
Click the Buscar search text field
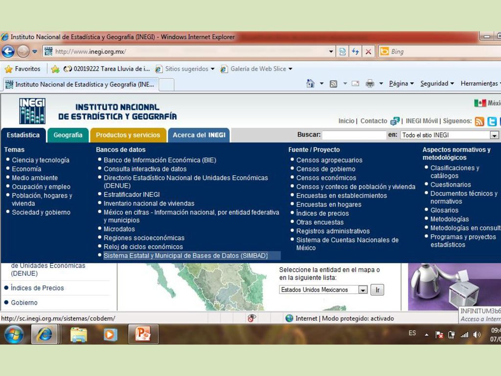(x=354, y=135)
